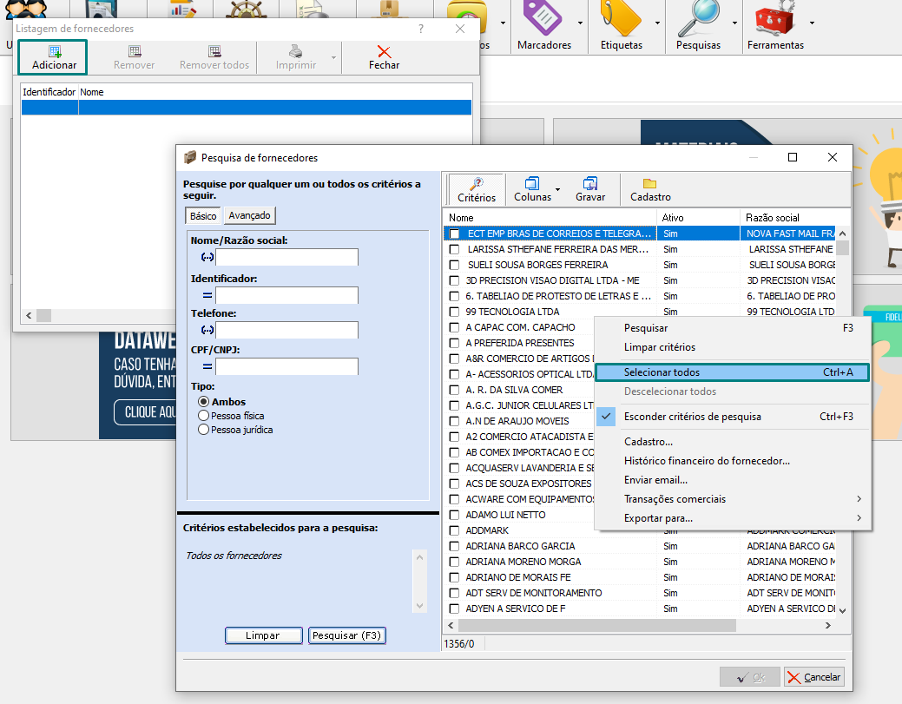
Task: Click the Cancelar button
Action: point(813,677)
